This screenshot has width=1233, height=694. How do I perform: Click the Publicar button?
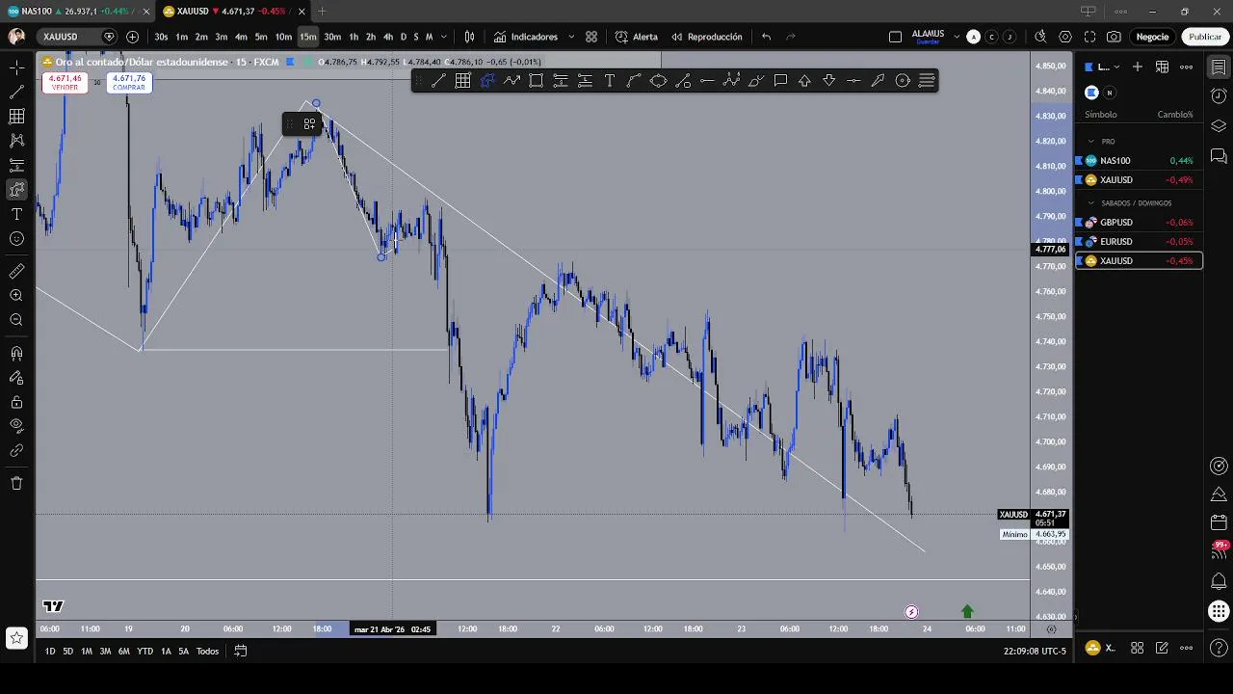[1205, 37]
